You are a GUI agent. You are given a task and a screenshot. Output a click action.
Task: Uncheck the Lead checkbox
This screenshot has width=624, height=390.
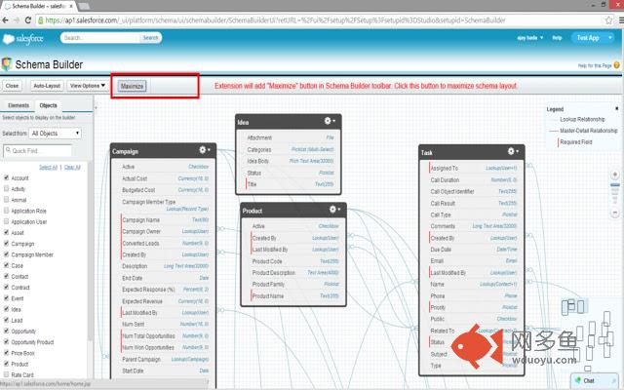tap(7, 320)
